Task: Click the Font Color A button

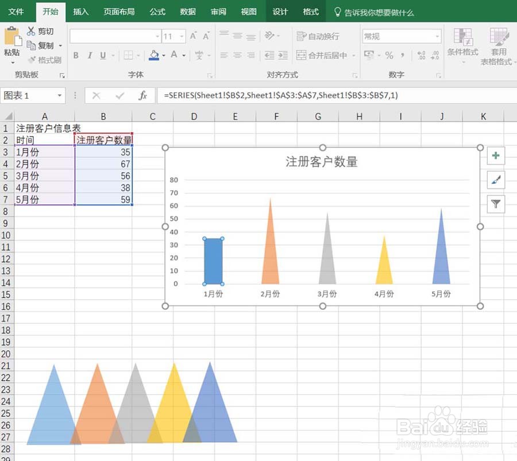Action: [x=174, y=55]
